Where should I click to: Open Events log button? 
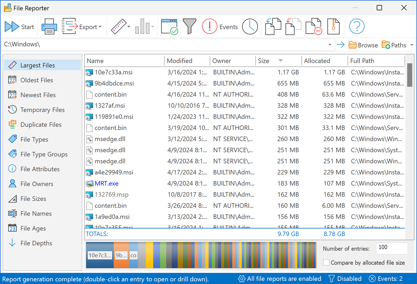pyautogui.click(x=220, y=27)
